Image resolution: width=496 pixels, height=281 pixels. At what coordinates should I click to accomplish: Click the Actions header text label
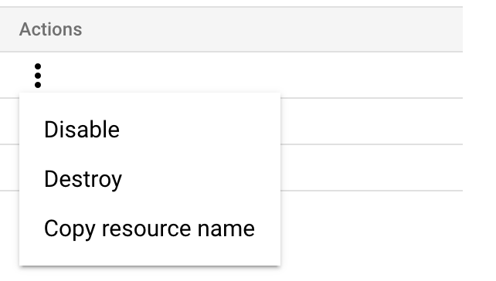point(51,29)
